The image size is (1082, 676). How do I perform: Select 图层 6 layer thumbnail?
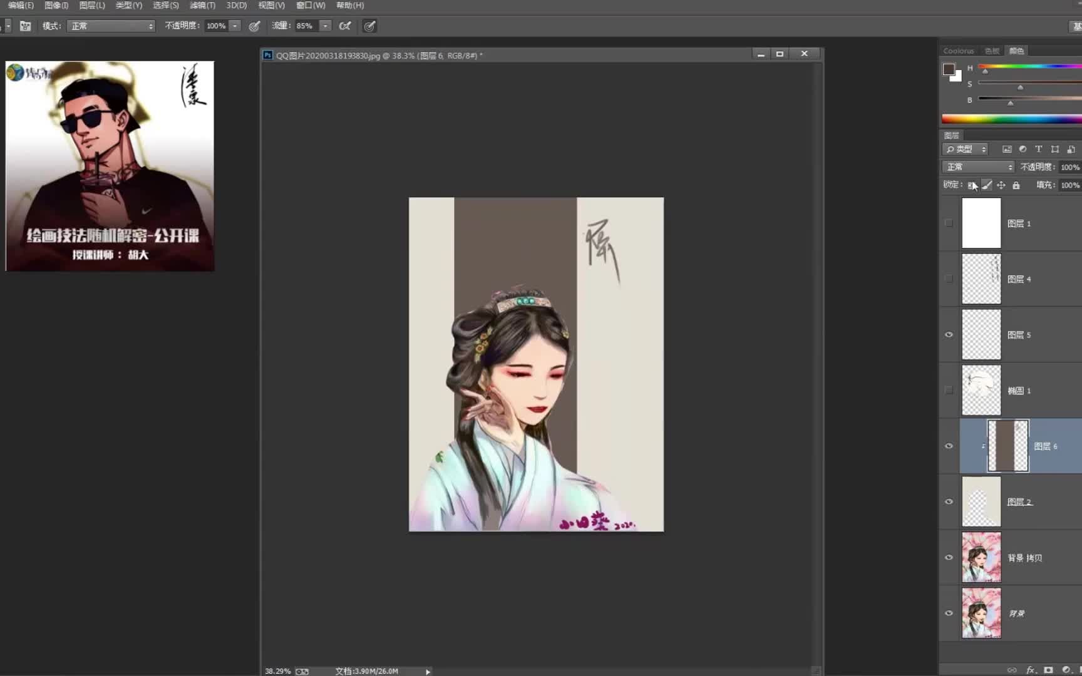point(1008,446)
